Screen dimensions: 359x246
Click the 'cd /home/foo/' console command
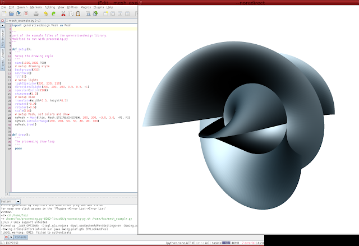click(17, 215)
